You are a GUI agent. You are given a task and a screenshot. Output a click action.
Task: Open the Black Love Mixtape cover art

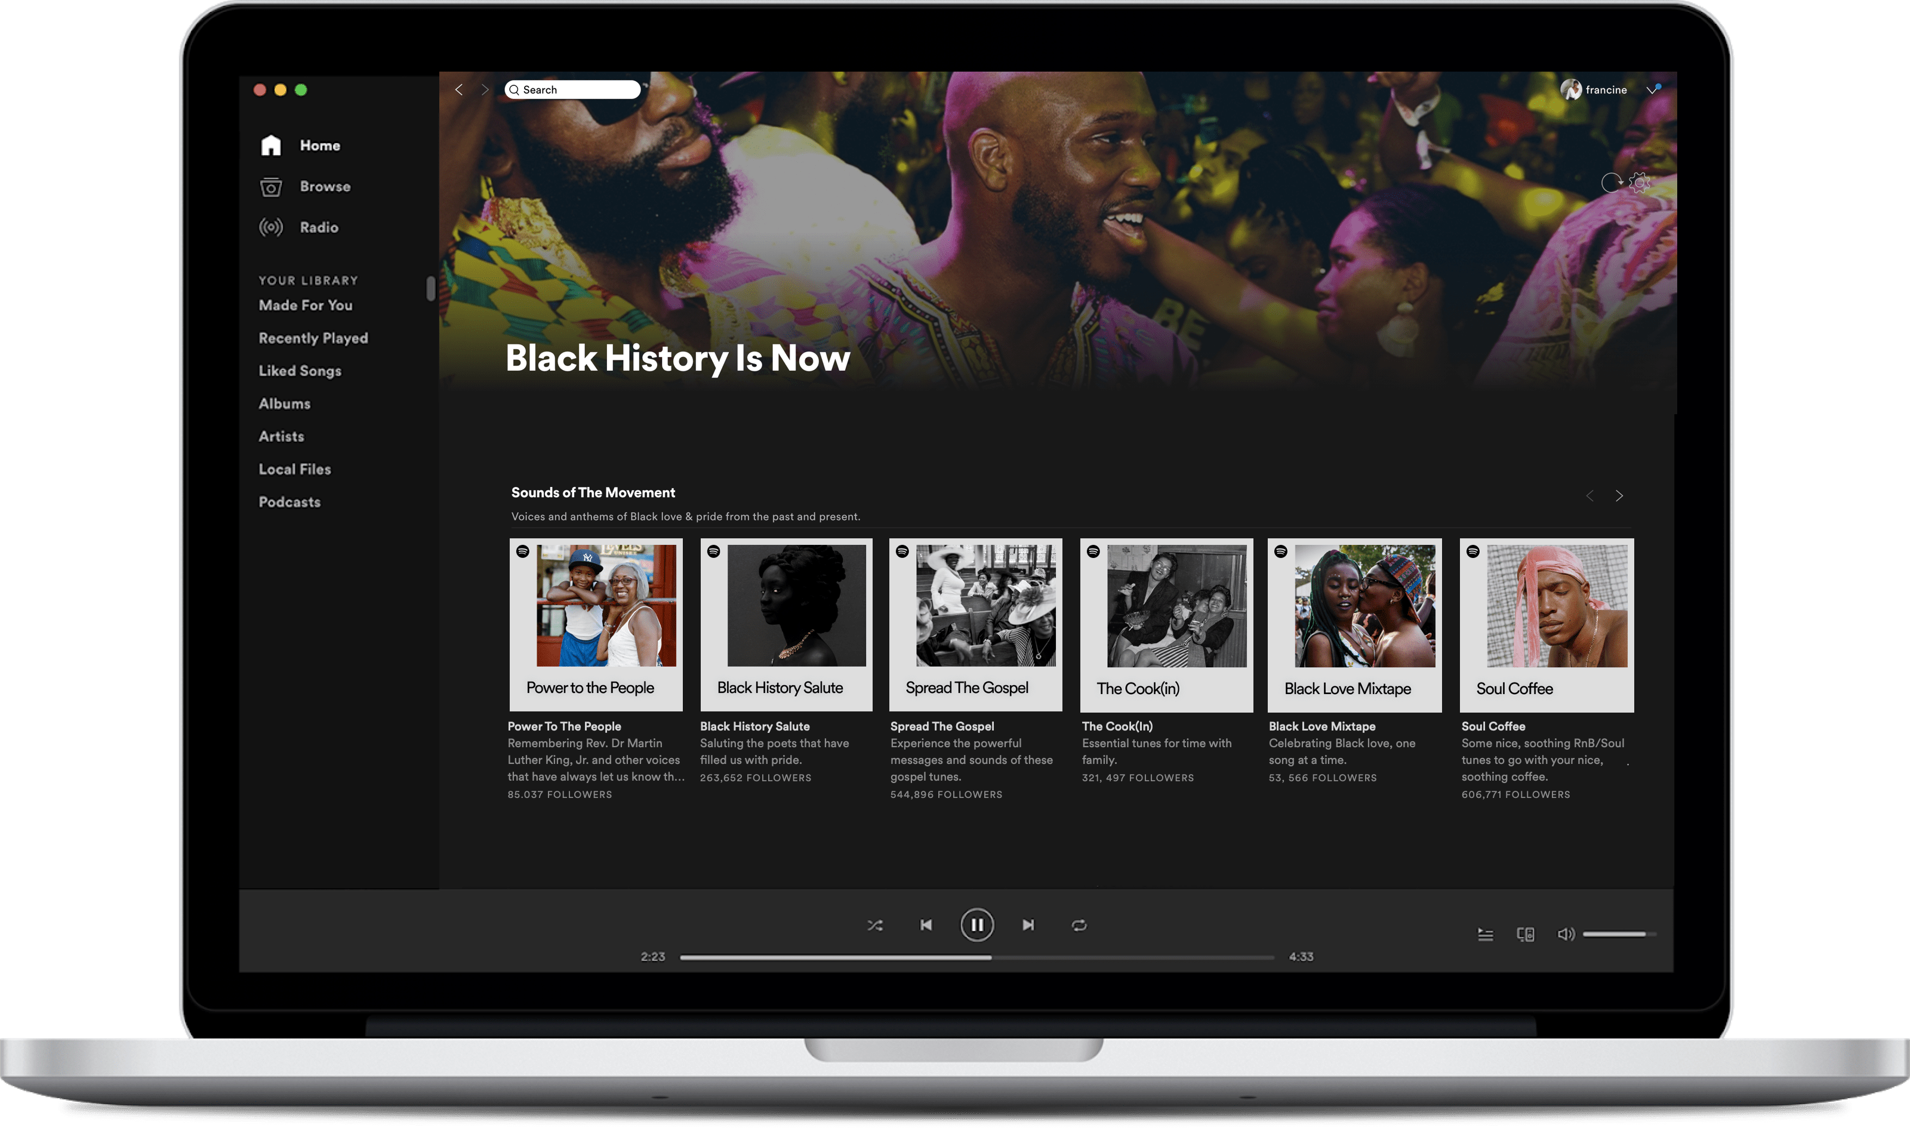(1354, 625)
